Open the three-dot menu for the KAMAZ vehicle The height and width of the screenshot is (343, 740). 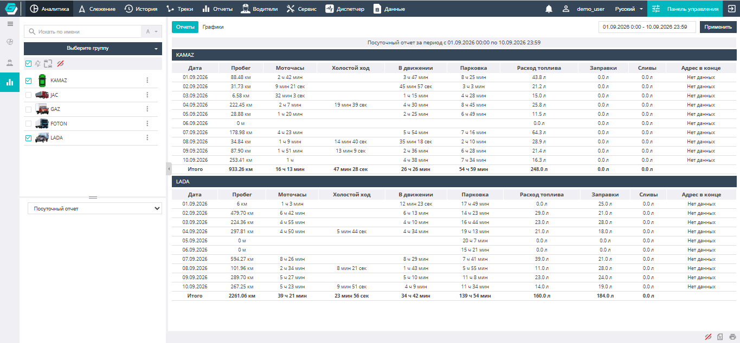point(147,81)
